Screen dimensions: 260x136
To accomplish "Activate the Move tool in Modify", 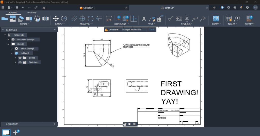I will pos(56,18).
